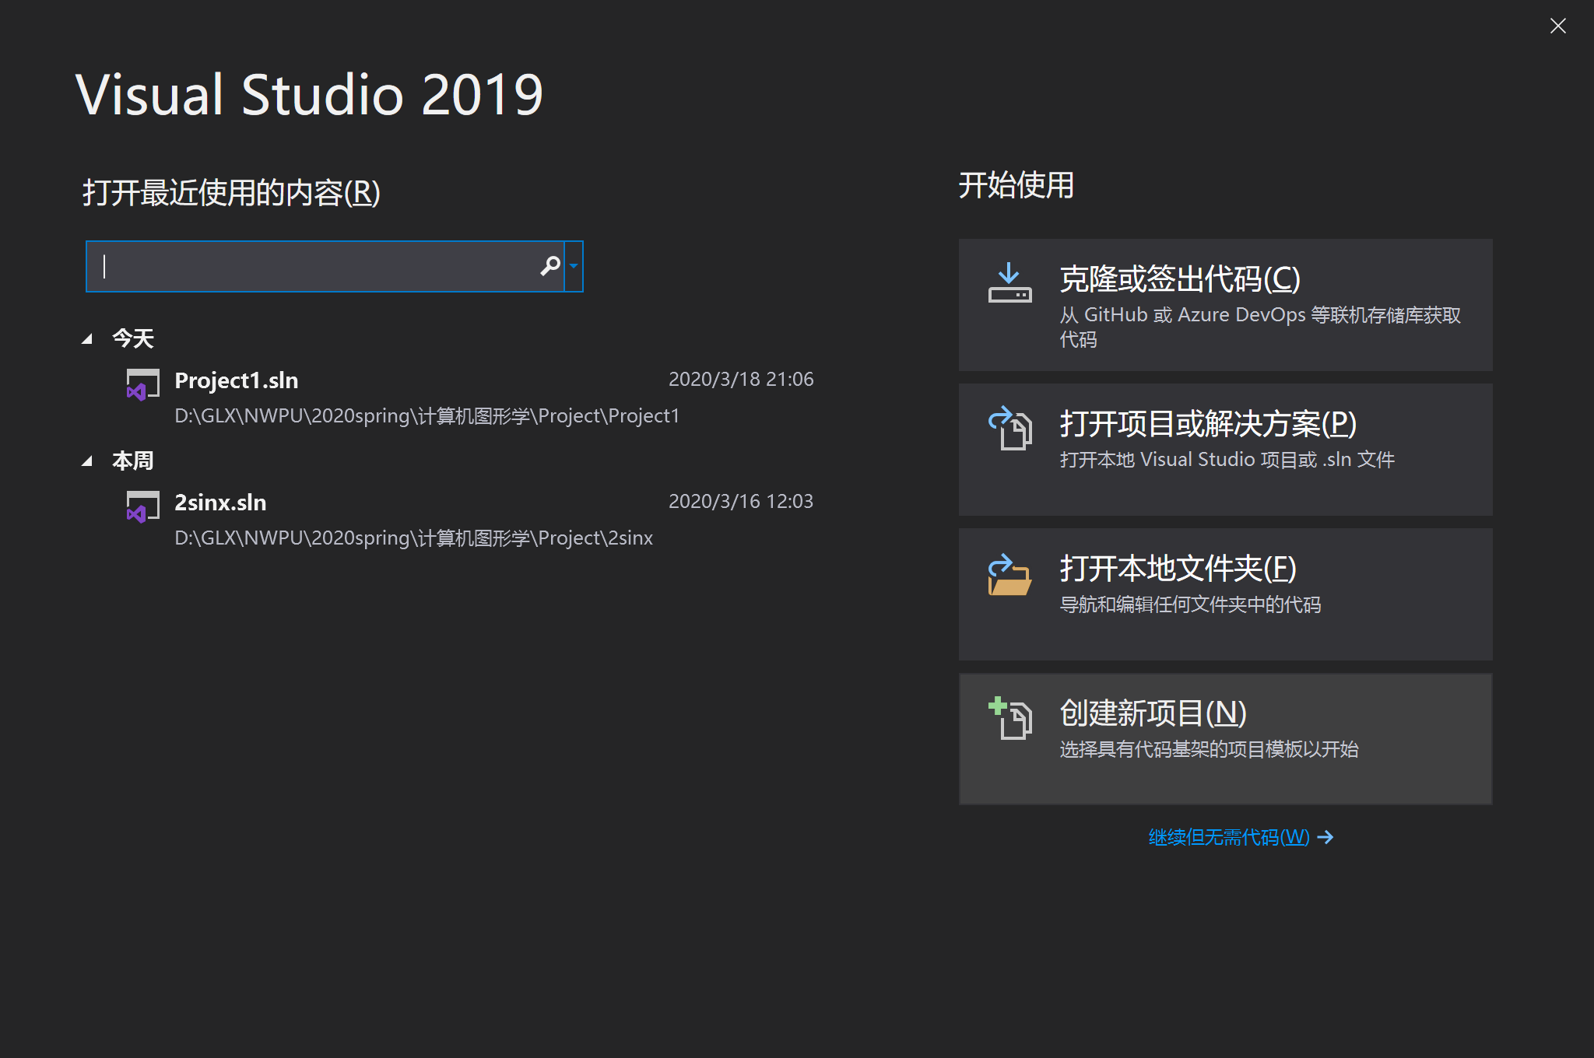Click the open folder icon
1594x1058 pixels.
[x=1009, y=574]
